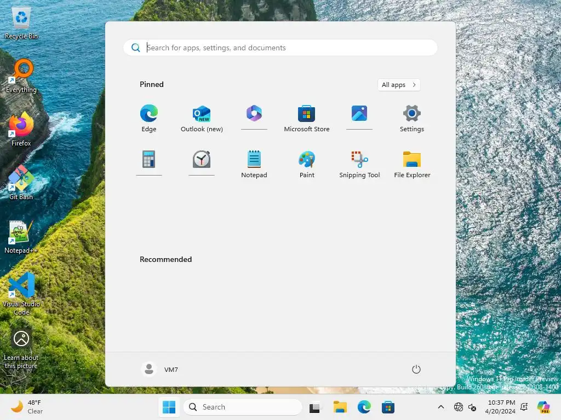Open the VM7 user account menu
The height and width of the screenshot is (420, 561).
159,369
